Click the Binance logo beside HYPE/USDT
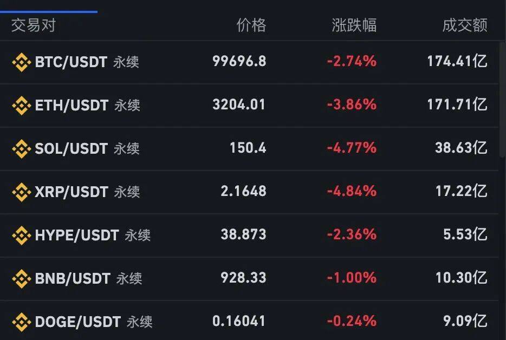 point(22,235)
